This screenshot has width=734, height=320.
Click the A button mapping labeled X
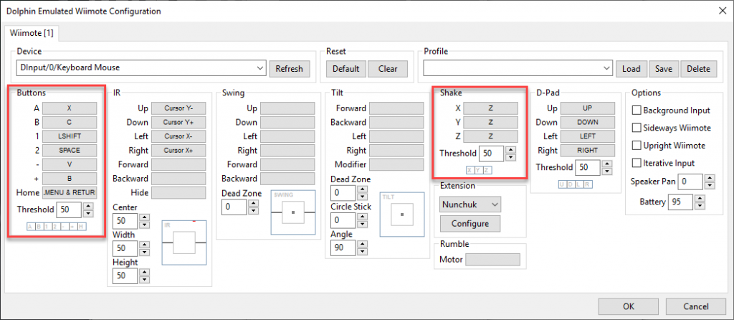coord(70,108)
